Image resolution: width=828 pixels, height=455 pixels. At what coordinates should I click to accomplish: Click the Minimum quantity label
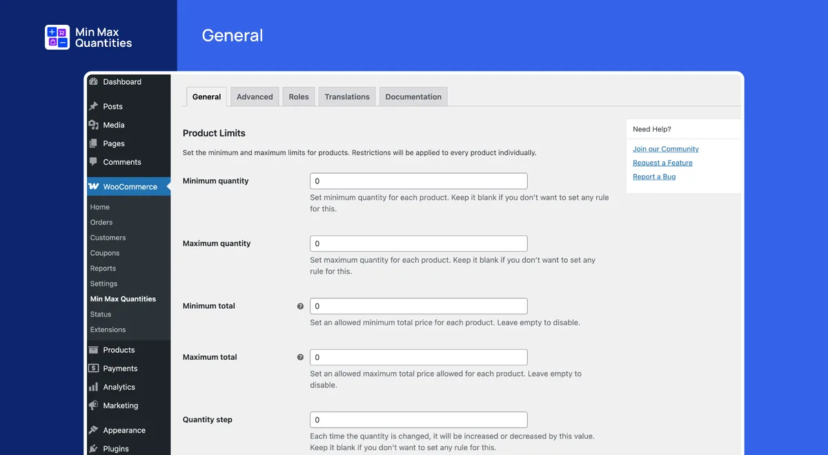[216, 181]
